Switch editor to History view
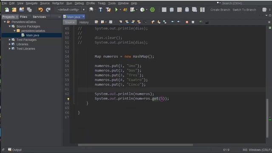This screenshot has width=272, height=153. (84, 23)
